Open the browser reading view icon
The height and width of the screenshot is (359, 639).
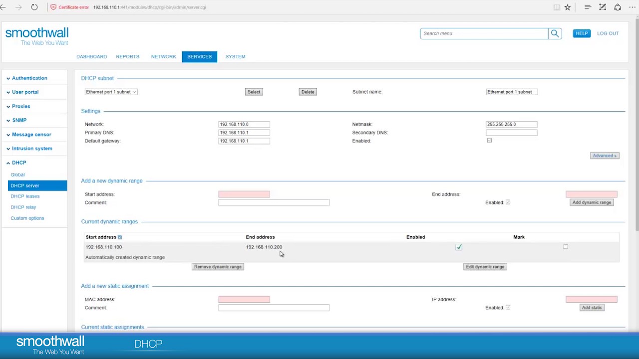pos(557,7)
